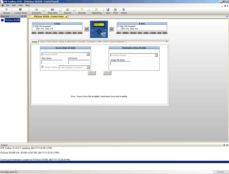The image size is (229, 174).
Task: Click the 'Source Drive Not Available' error text
Action: click(x=99, y=96)
